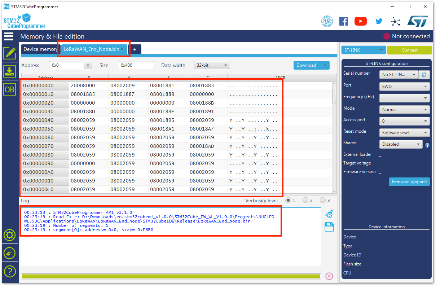Open the Data width 32-bit dropdown

pos(212,65)
